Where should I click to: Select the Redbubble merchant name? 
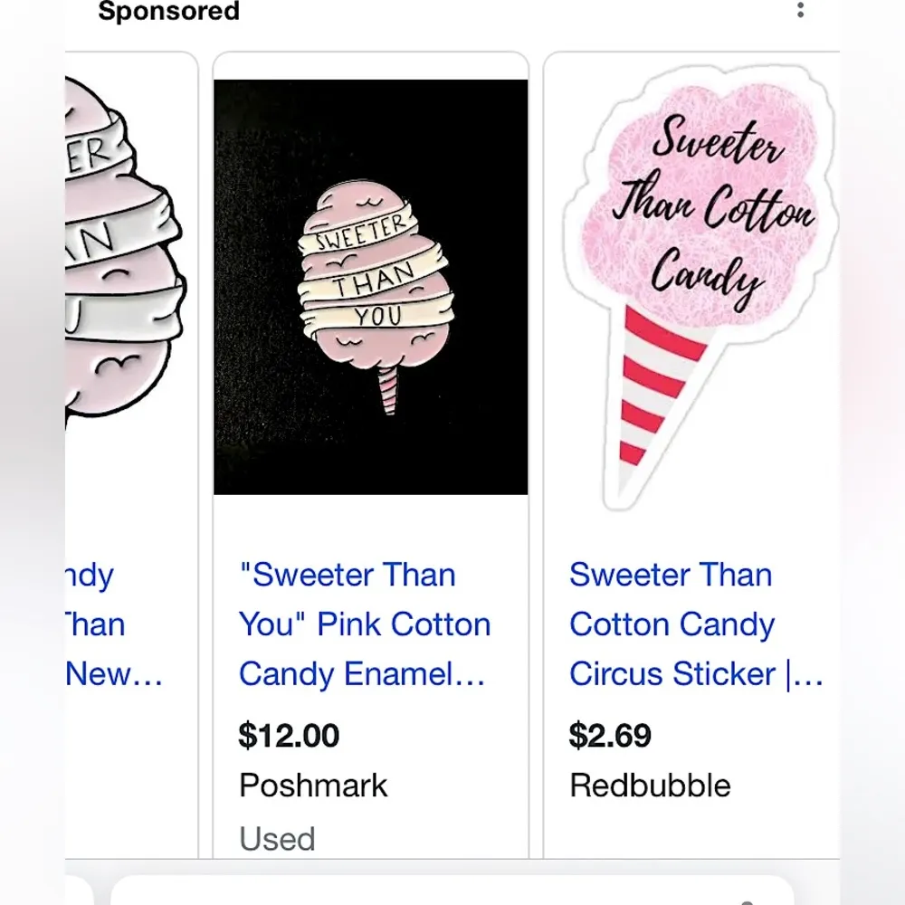[x=649, y=786]
